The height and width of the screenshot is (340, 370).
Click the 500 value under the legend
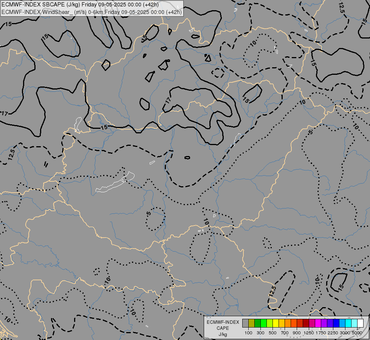point(272,333)
